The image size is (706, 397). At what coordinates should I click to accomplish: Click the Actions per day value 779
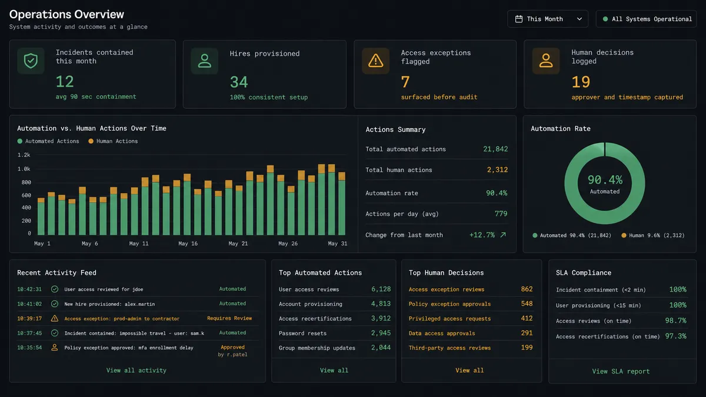501,214
